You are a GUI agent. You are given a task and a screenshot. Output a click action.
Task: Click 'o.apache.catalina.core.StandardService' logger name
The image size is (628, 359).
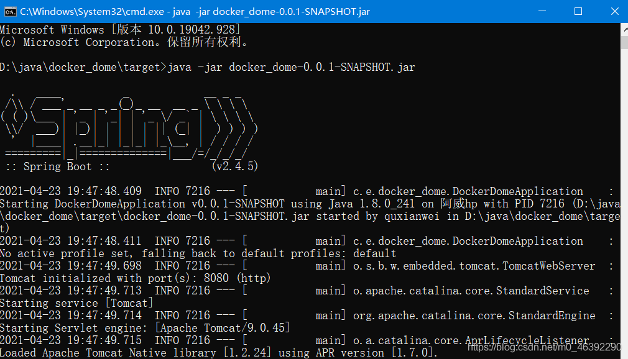[471, 291]
